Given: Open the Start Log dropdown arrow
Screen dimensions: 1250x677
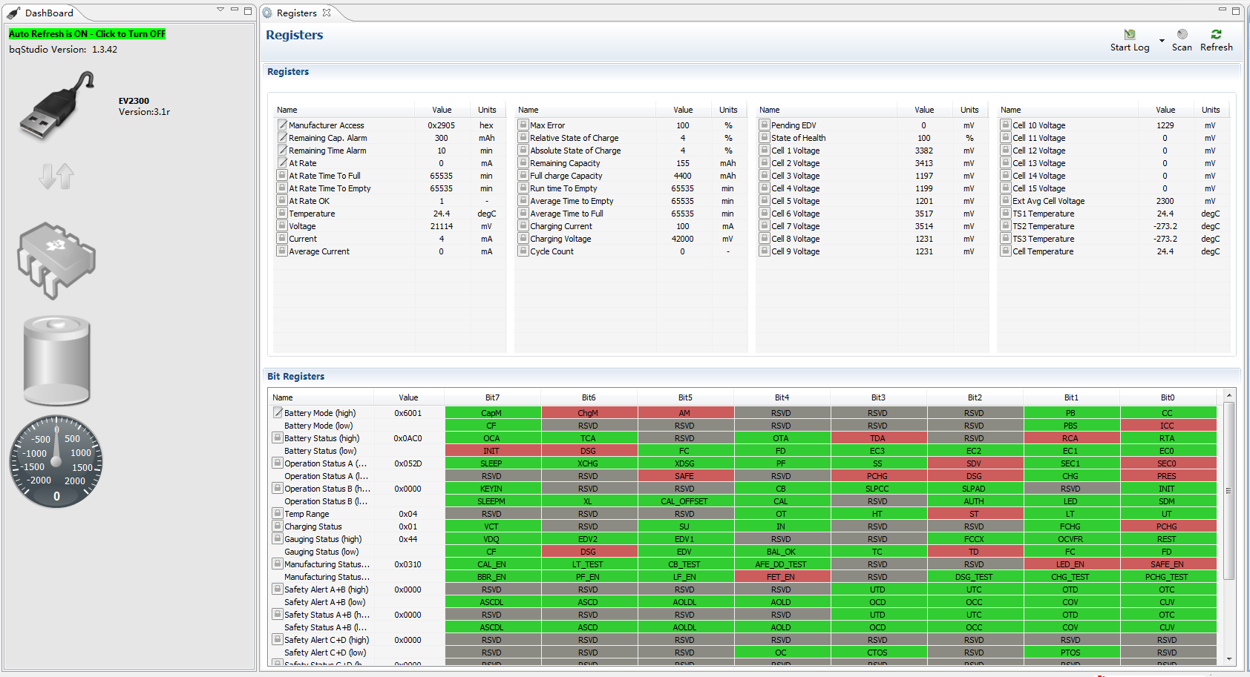Looking at the screenshot, I should click(x=1162, y=41).
